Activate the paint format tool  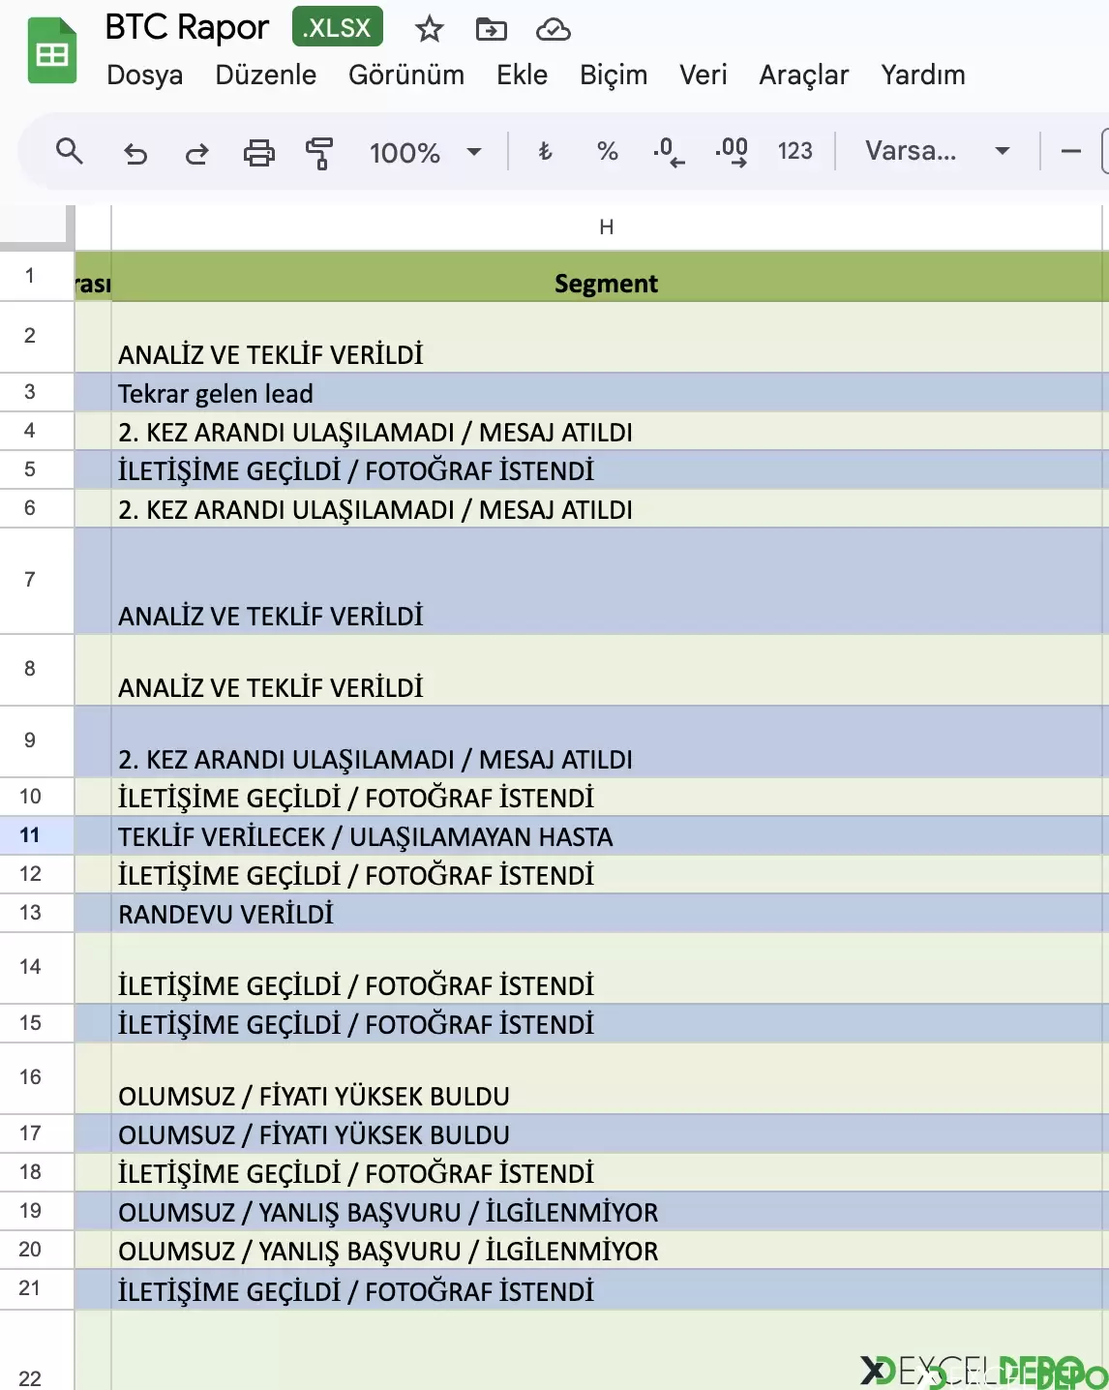[x=319, y=152]
